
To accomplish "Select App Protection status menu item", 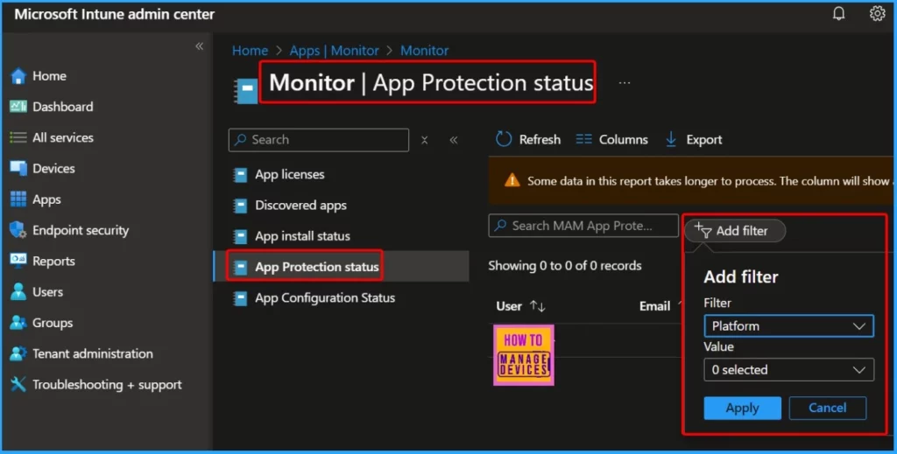I will (317, 267).
